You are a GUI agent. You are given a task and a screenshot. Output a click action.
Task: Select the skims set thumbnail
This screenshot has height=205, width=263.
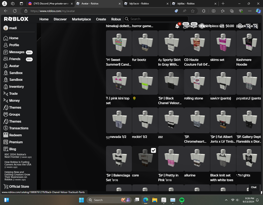coord(223,43)
